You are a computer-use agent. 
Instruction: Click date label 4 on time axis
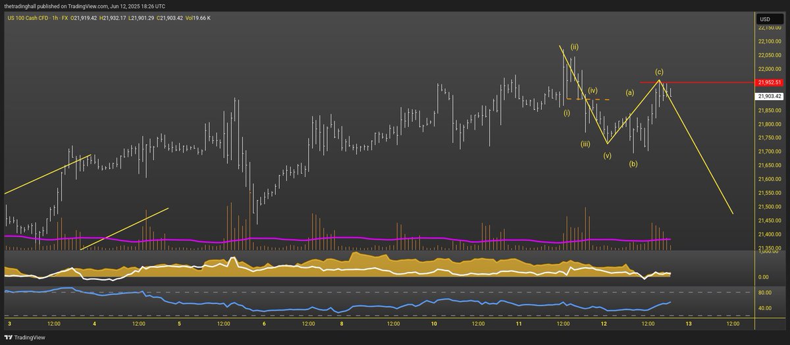pyautogui.click(x=95, y=324)
